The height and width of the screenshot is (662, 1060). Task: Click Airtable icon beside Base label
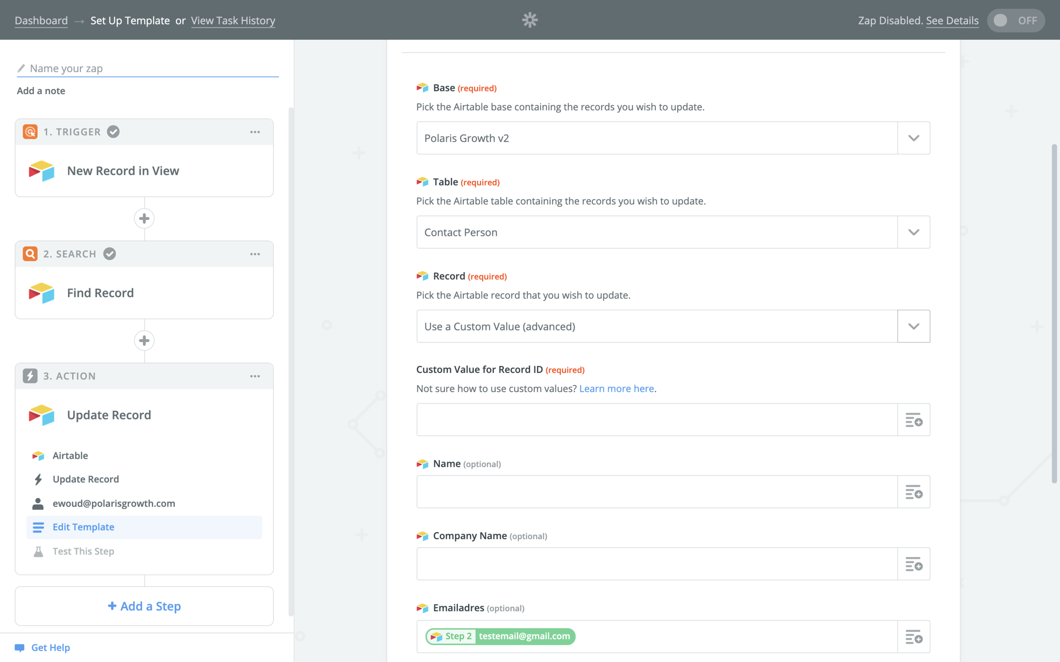coord(422,88)
